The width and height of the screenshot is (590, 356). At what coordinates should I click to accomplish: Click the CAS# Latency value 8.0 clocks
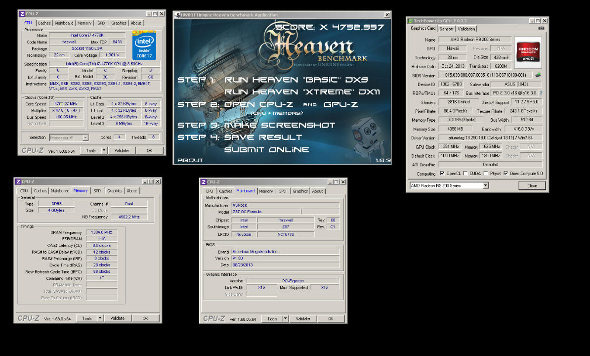point(102,245)
